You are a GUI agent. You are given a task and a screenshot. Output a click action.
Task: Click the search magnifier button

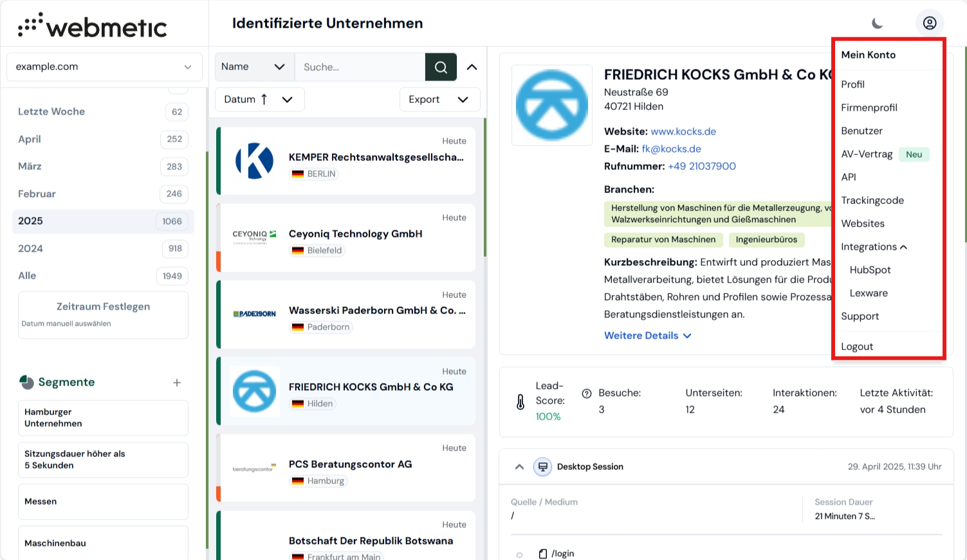pos(441,67)
